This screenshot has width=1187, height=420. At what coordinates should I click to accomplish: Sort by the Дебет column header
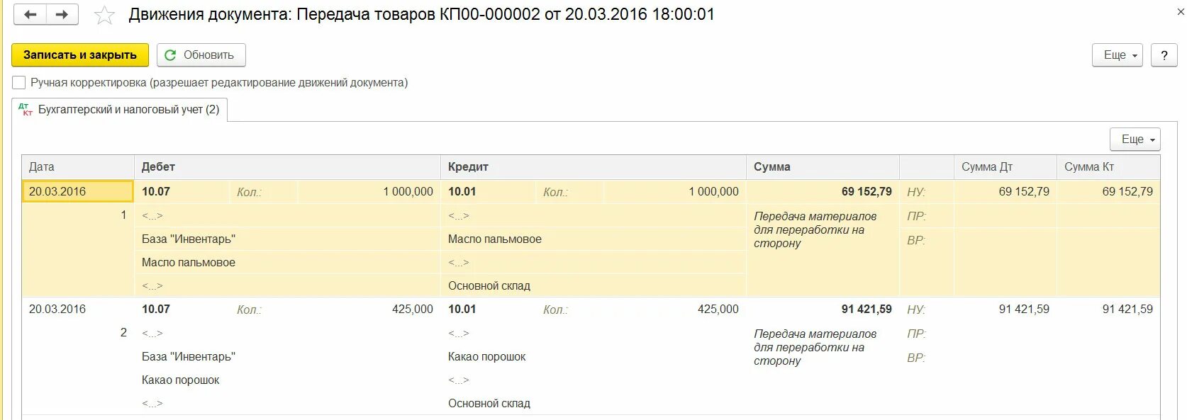(158, 167)
